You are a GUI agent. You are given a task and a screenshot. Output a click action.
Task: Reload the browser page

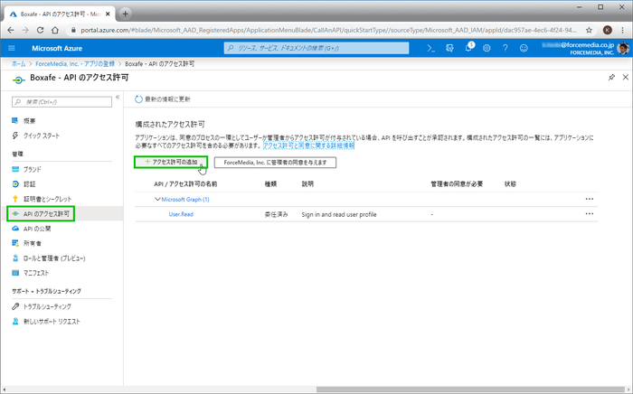[x=40, y=30]
